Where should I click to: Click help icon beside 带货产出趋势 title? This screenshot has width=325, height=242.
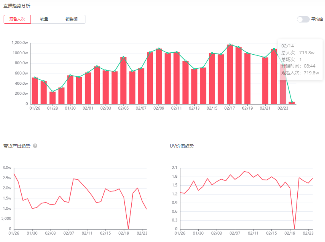35,146
